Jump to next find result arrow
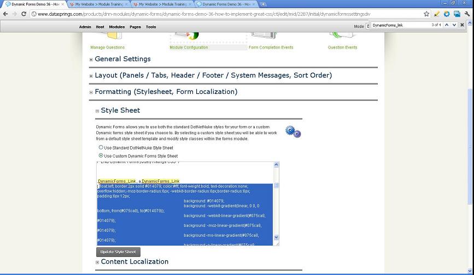The width and height of the screenshot is (474, 275). [x=454, y=25]
